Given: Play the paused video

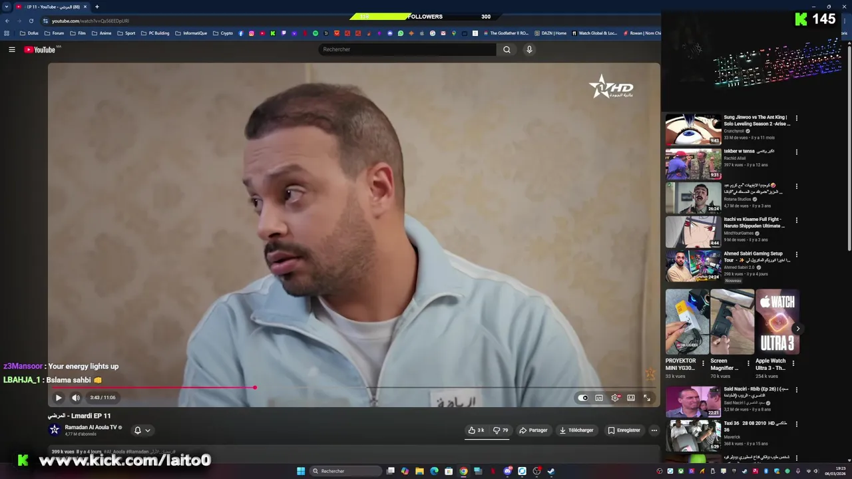Looking at the screenshot, I should [x=59, y=398].
